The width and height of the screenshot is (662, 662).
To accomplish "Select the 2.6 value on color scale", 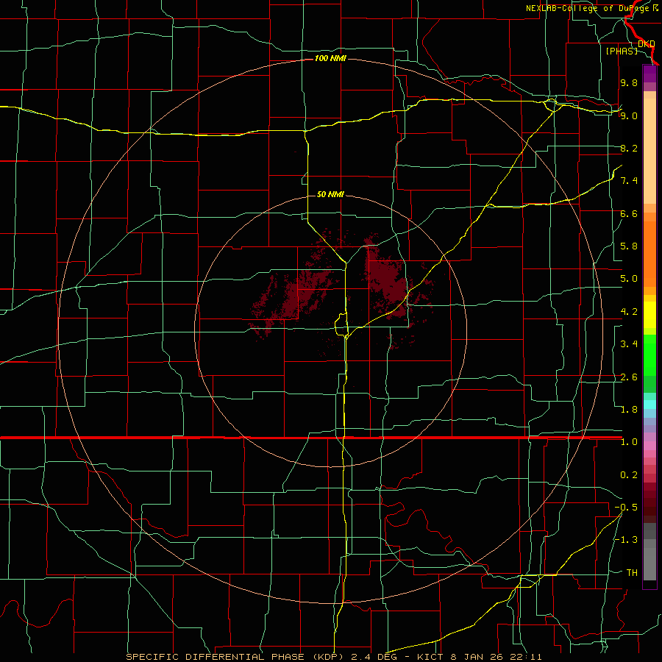I will (x=629, y=377).
